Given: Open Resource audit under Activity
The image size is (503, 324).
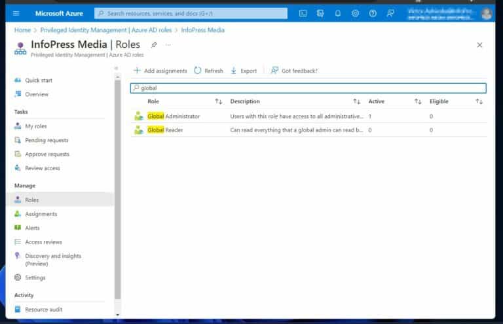Looking at the screenshot, I should tap(44, 309).
